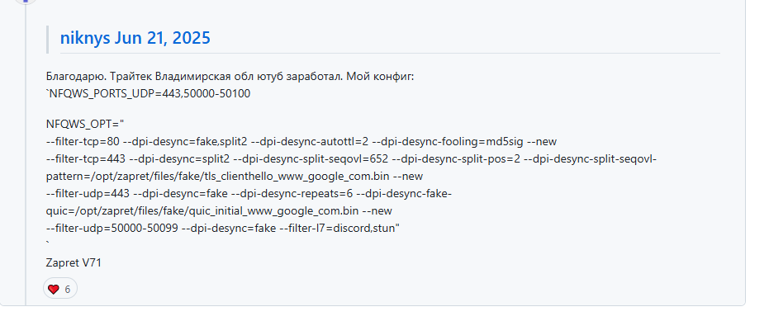Click the lone backtick below config
The width and height of the screenshot is (769, 321).
point(48,243)
